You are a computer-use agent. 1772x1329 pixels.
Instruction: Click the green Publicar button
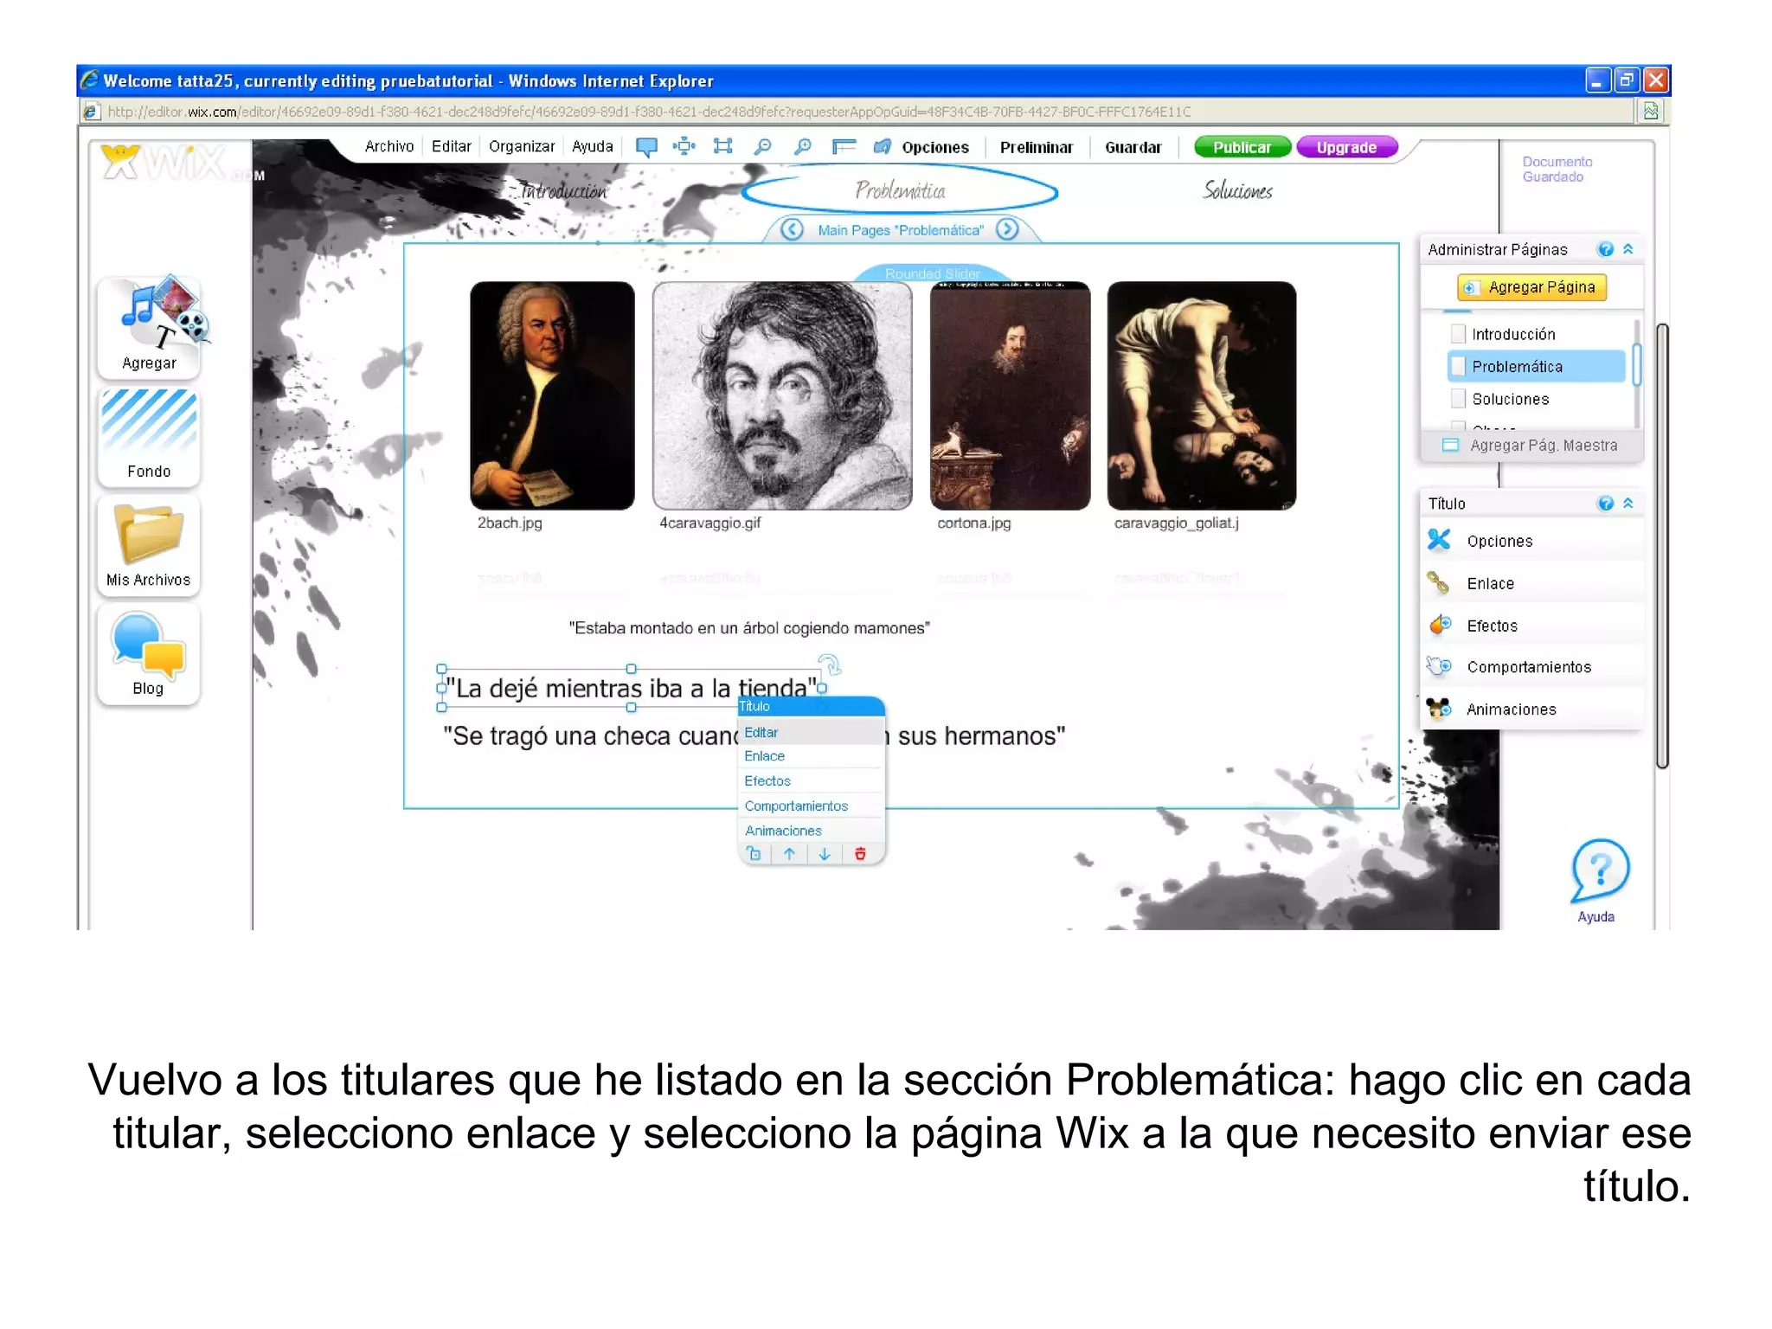point(1242,147)
